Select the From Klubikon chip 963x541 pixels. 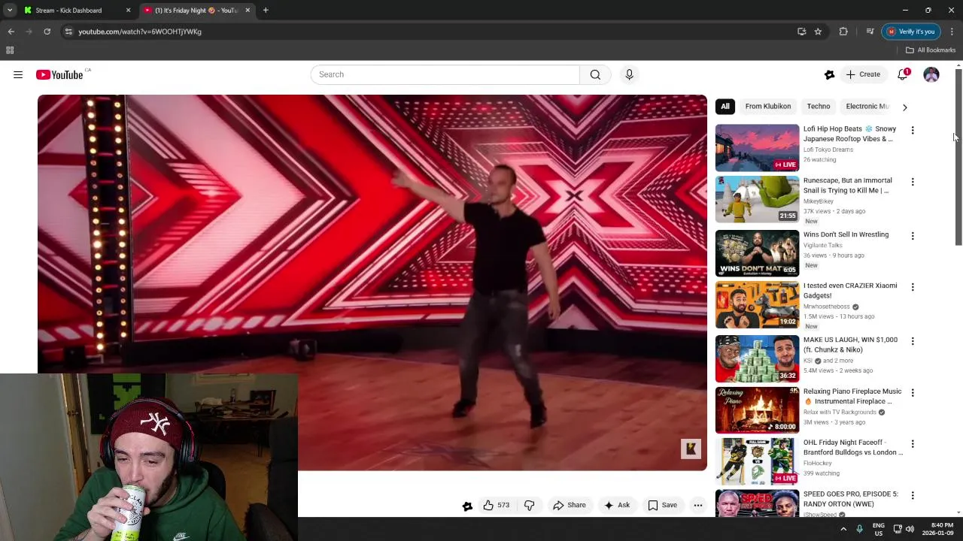tap(768, 107)
